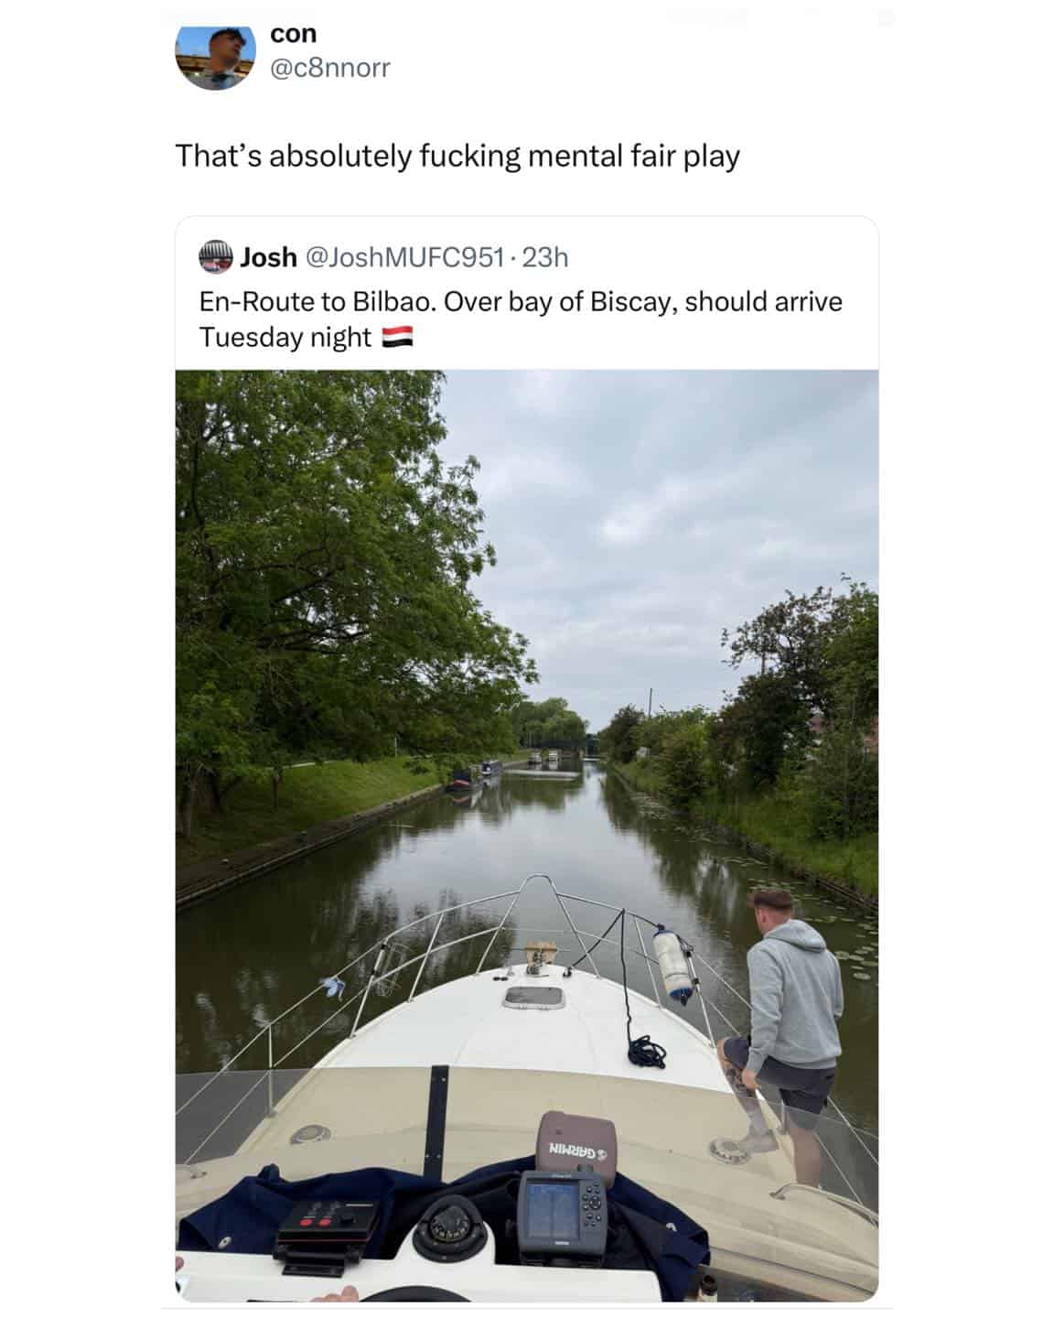This screenshot has width=1054, height=1318.
Task: Open the display name 'con'
Action: [x=294, y=34]
